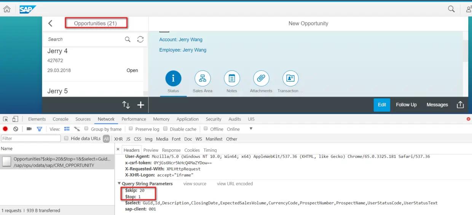Open the UI5 DevTools tab
The image size is (472, 215).
251,119
